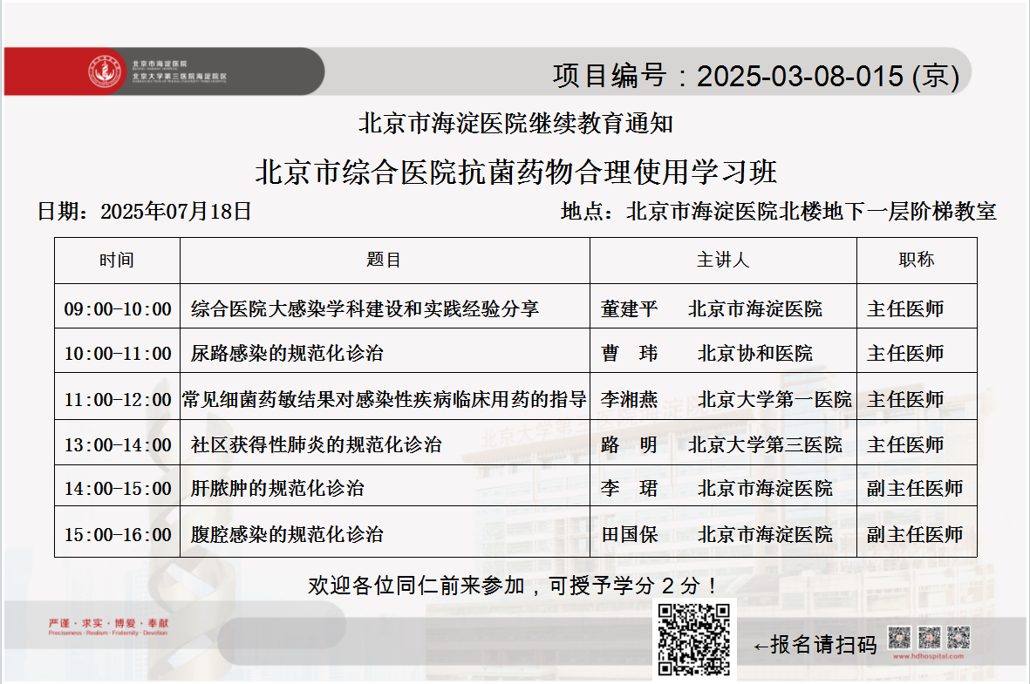Select the speaker name 董建平

[629, 309]
